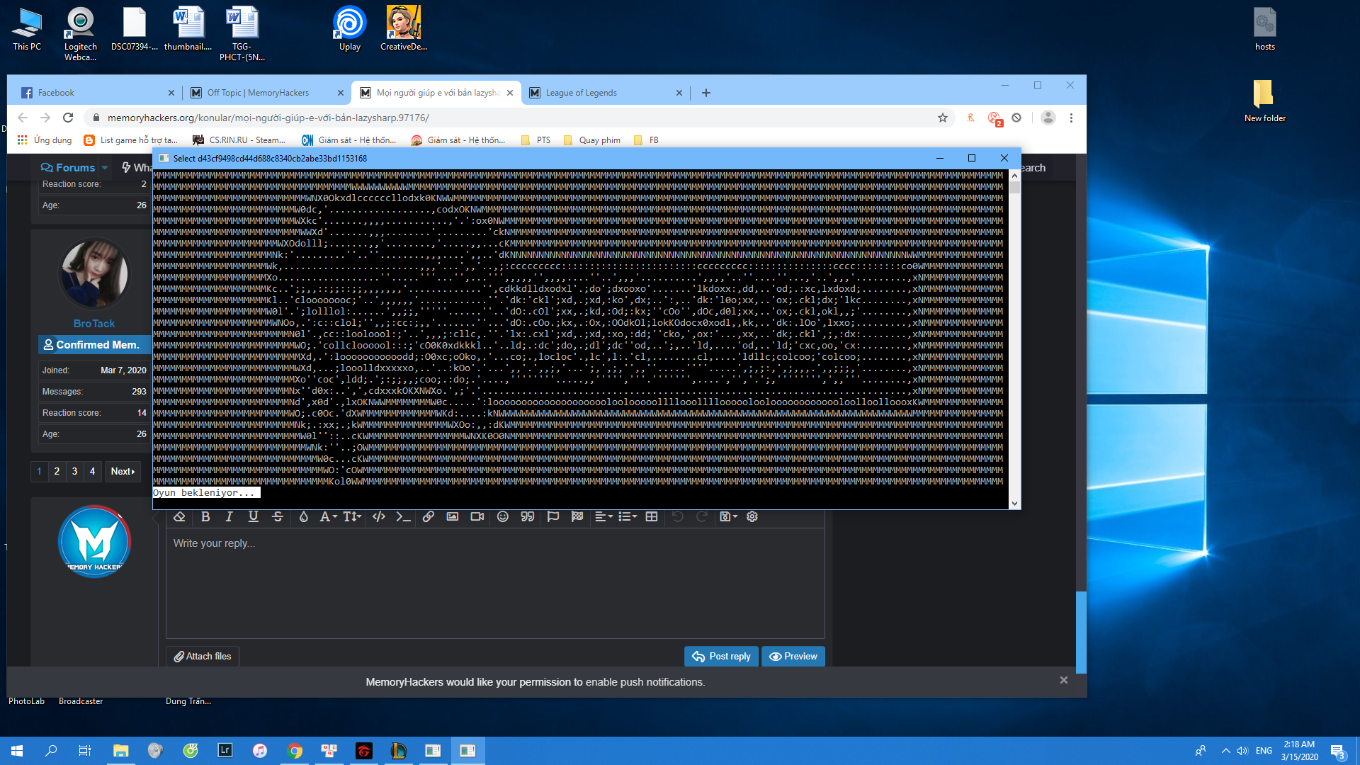
Task: Go to page 3 of the thread
Action: [74, 472]
